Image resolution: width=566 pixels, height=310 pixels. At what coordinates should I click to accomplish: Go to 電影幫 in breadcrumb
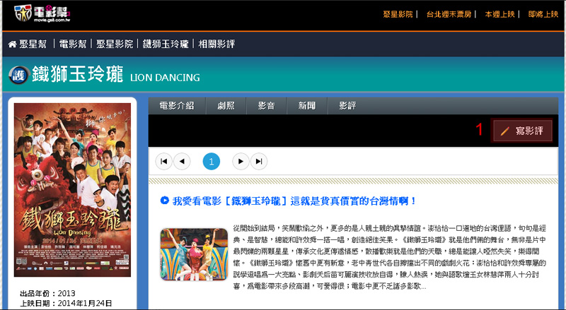pyautogui.click(x=73, y=44)
